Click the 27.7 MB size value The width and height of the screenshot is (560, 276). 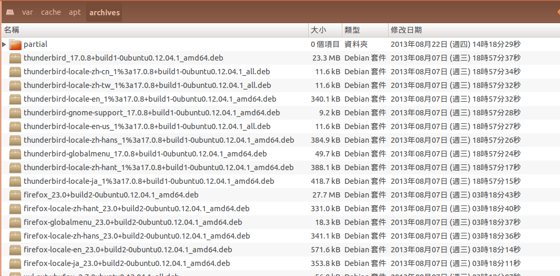pyautogui.click(x=326, y=195)
